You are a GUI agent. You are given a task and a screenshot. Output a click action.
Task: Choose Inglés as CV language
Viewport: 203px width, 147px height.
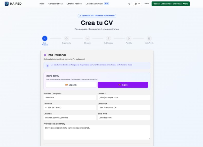(123, 85)
